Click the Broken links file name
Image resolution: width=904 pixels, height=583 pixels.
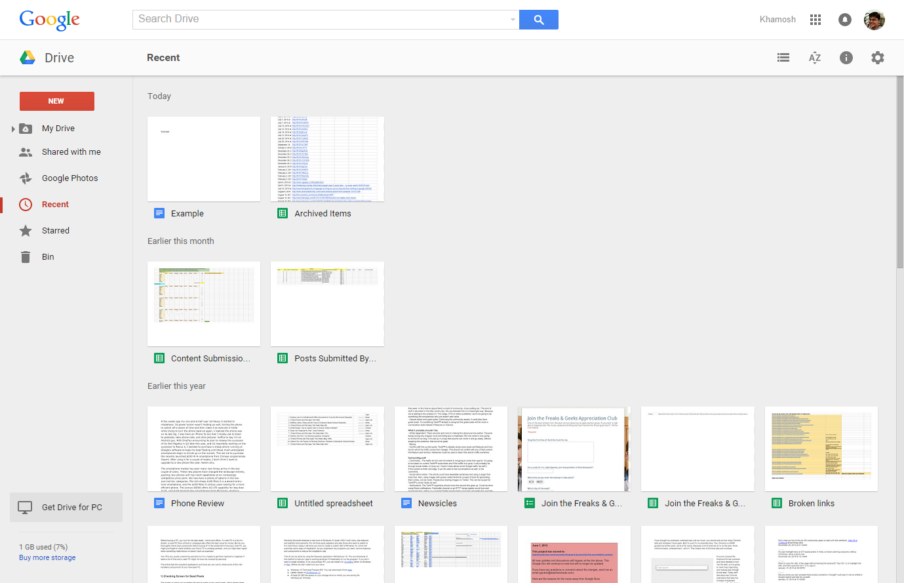tap(812, 504)
